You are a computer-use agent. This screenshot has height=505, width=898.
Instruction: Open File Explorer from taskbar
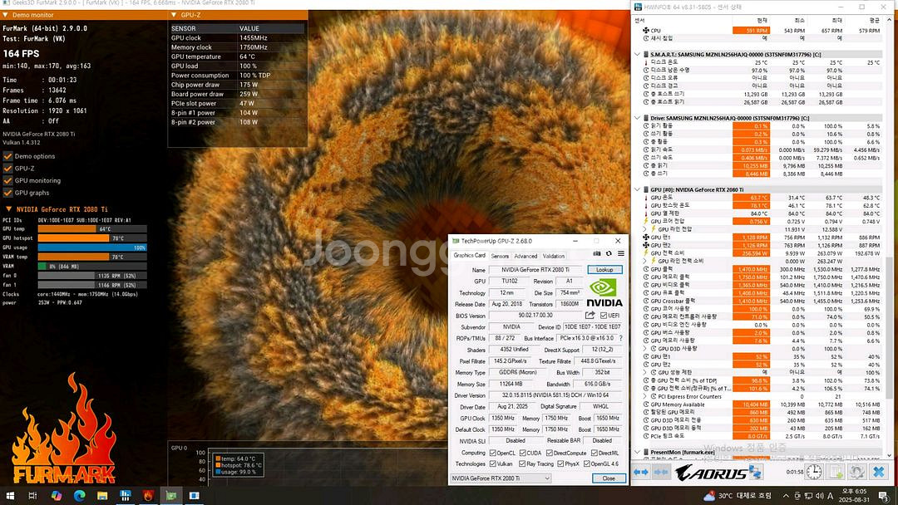tap(102, 495)
